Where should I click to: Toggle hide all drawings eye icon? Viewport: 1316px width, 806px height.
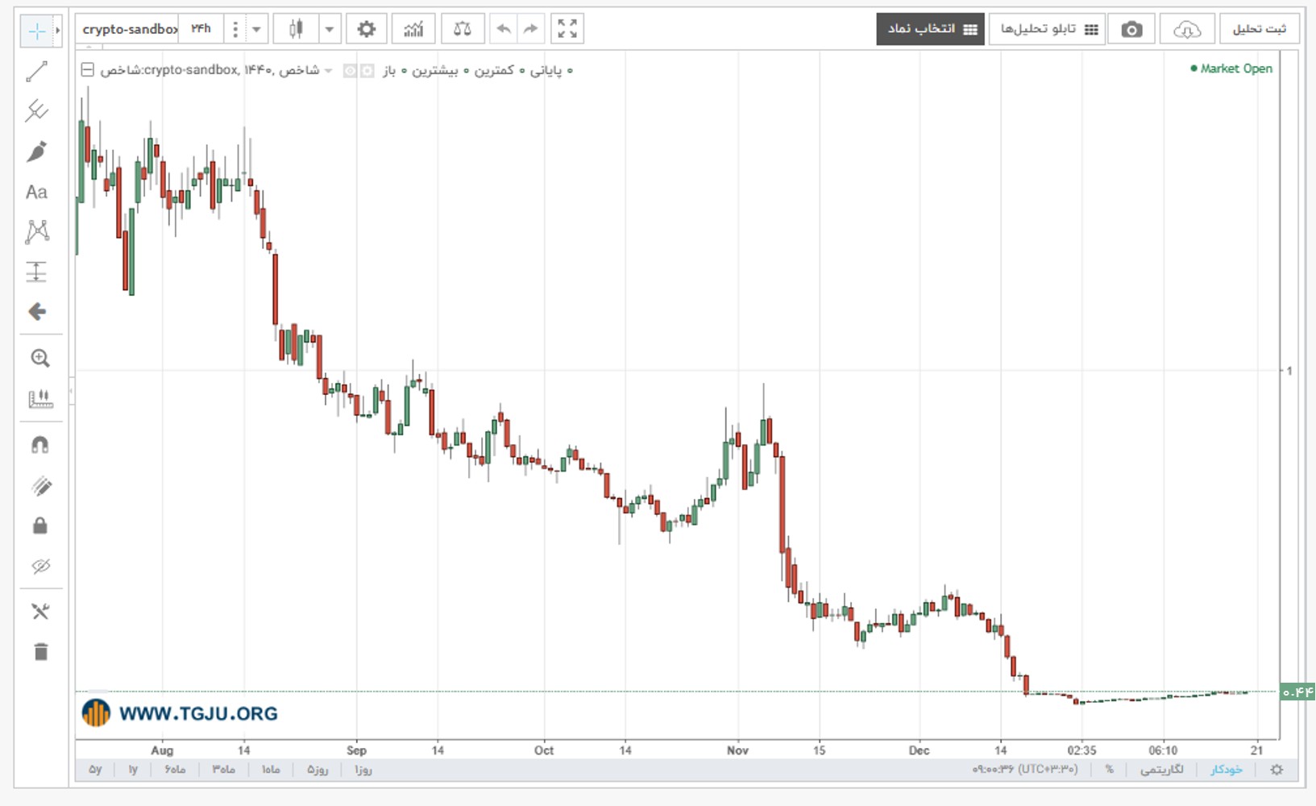[41, 566]
